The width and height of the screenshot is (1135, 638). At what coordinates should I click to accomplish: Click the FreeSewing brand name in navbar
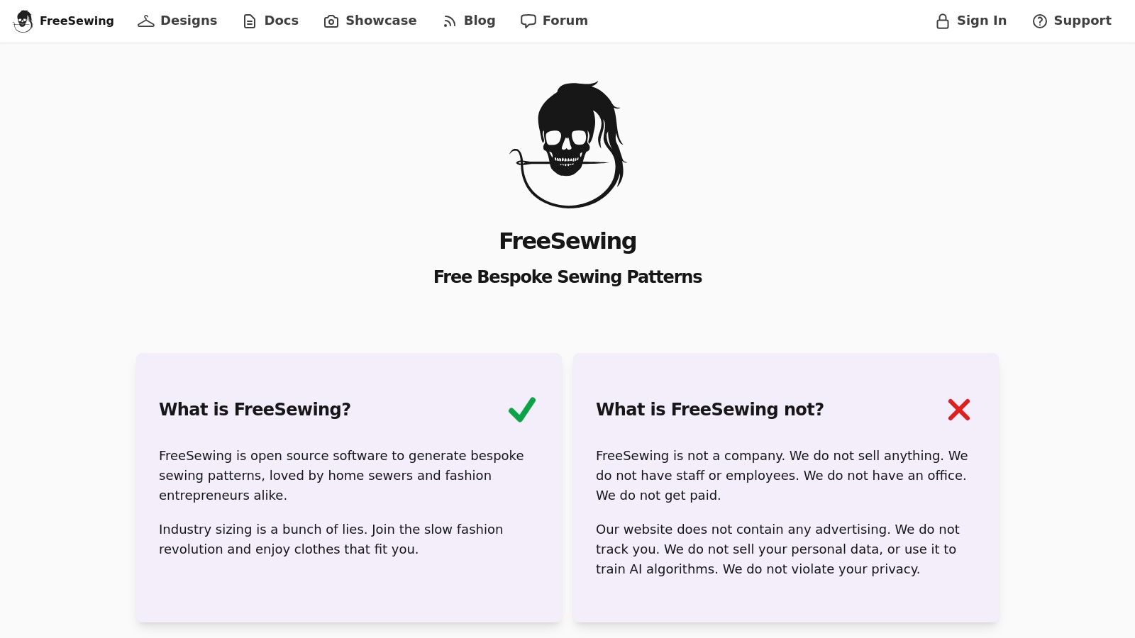(77, 21)
